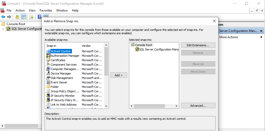Select ActiveX Control snap-in icon
This screenshot has width=265, height=131.
click(48, 51)
